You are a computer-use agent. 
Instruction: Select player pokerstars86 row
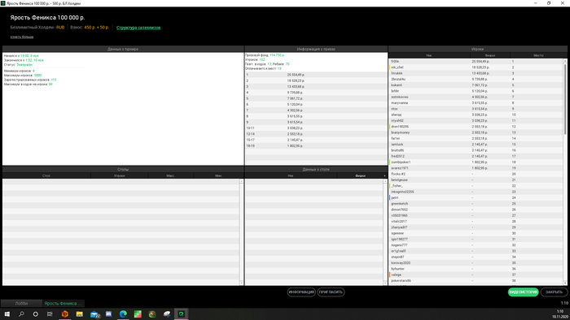tap(476, 280)
